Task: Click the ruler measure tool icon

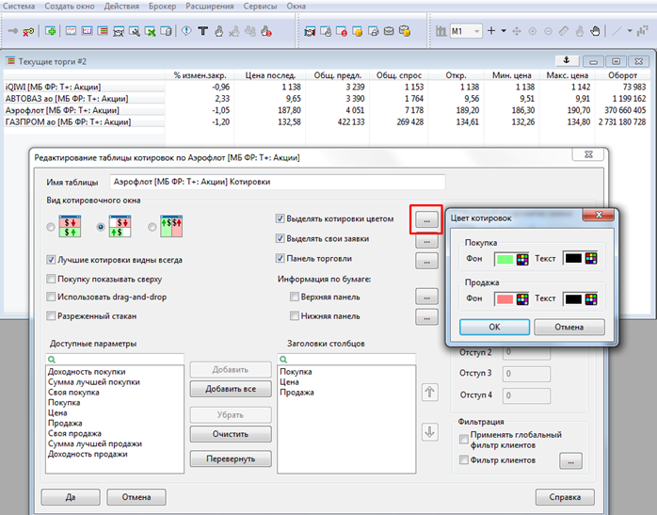Action: 564,31
